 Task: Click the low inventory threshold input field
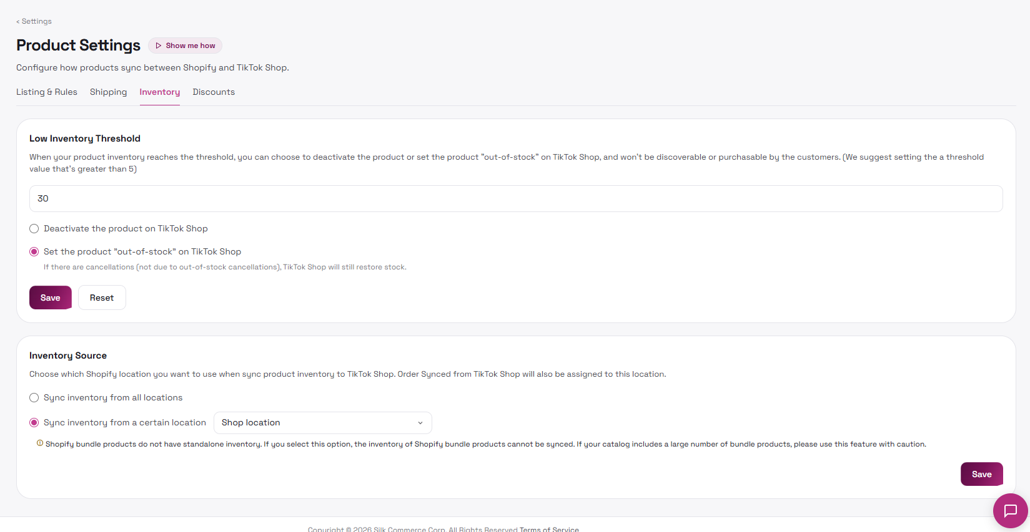pos(516,198)
